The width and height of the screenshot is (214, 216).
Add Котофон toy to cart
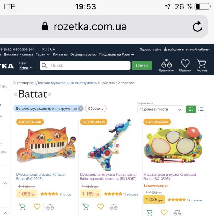coord(22,207)
